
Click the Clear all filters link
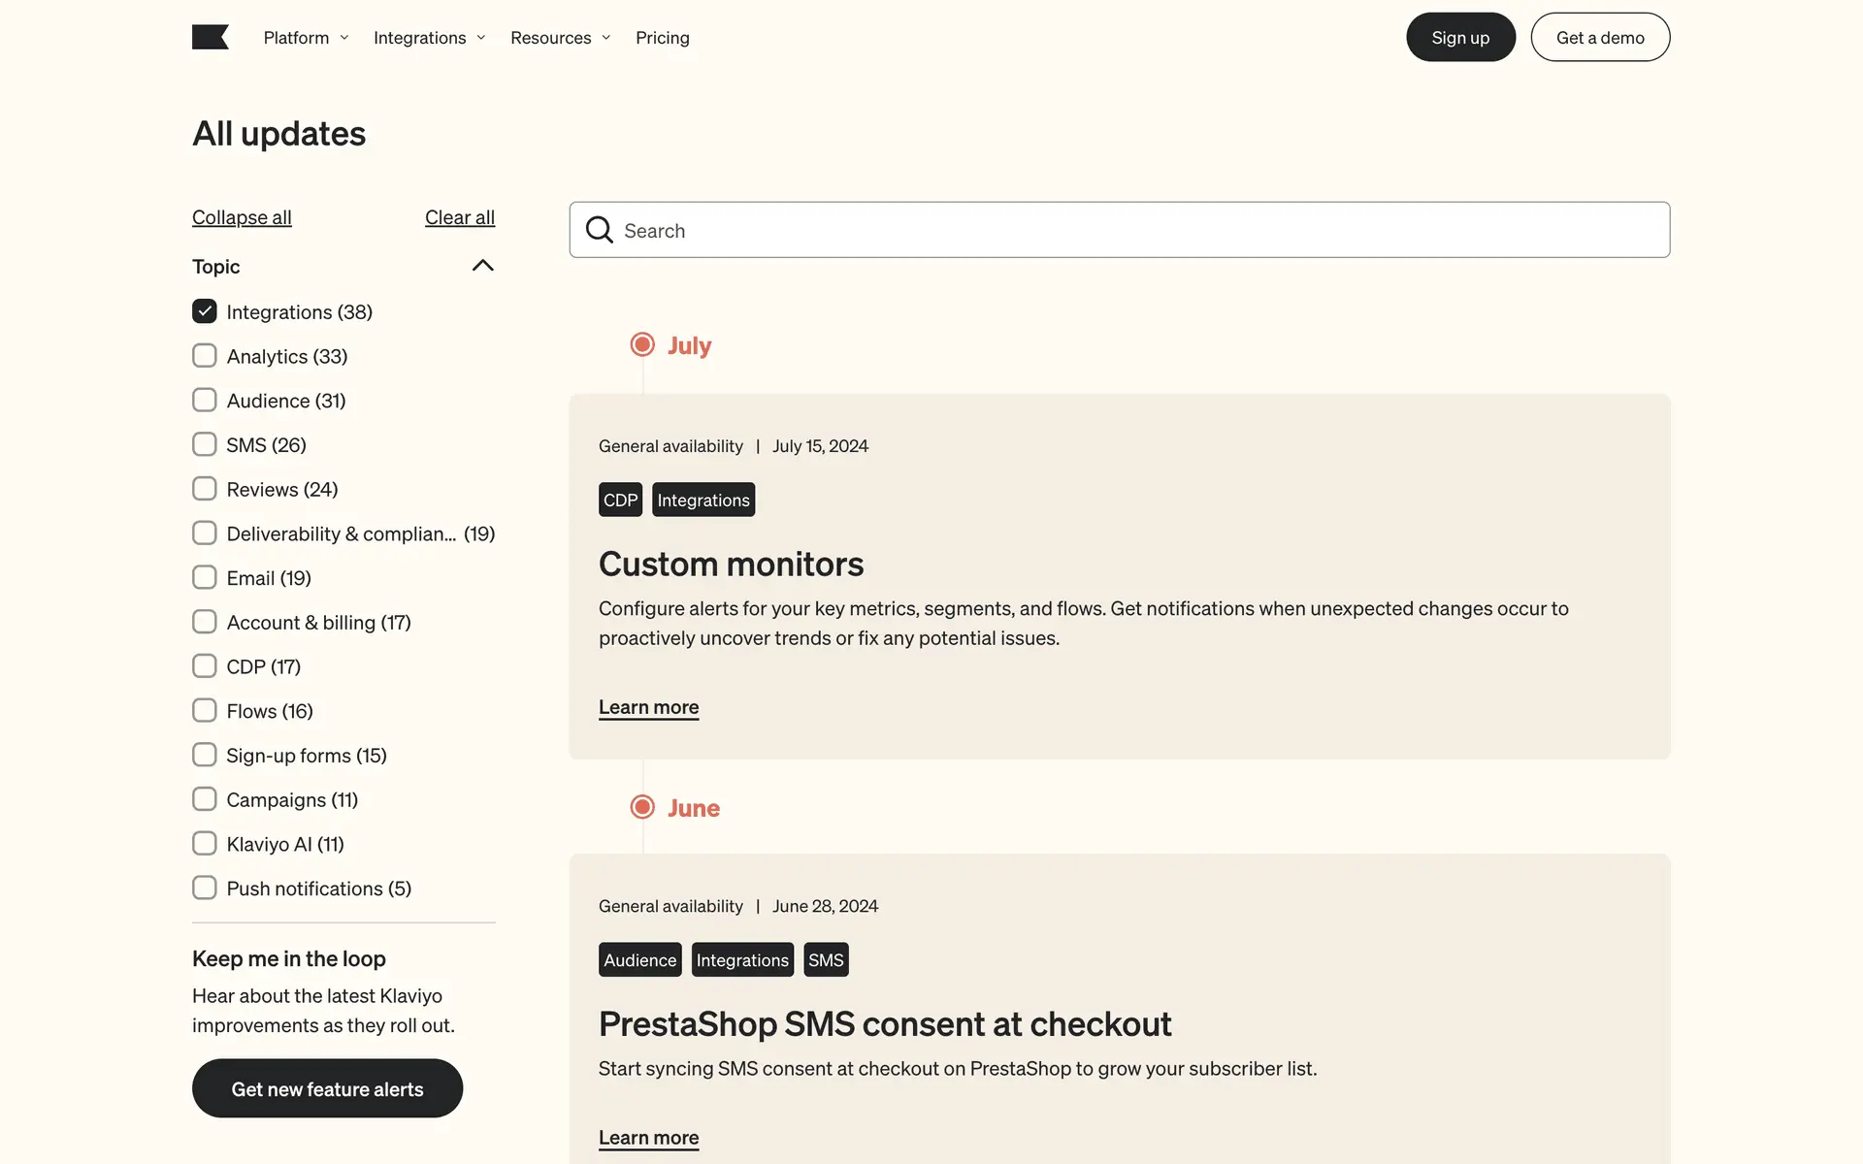click(459, 217)
